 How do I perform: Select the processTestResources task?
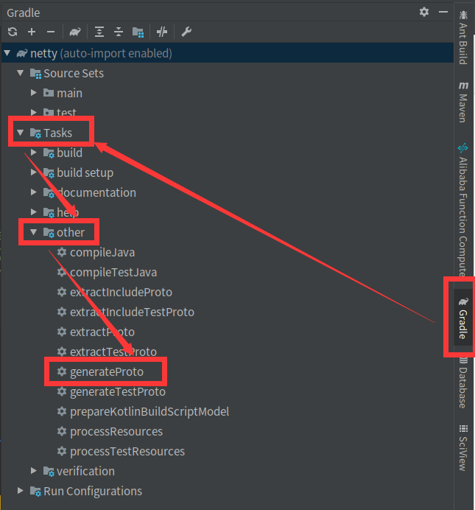[x=127, y=451]
